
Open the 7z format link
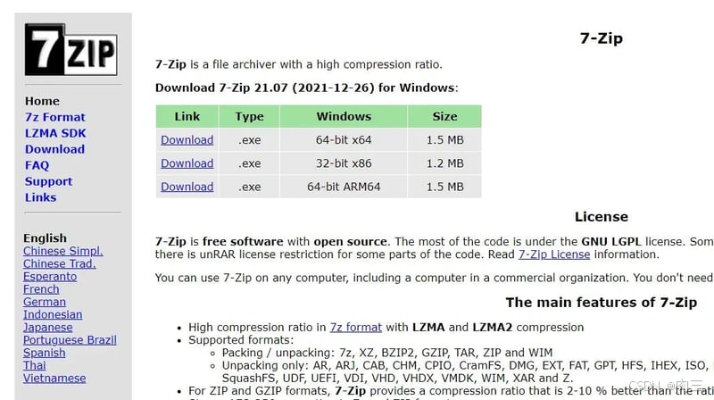(356, 328)
